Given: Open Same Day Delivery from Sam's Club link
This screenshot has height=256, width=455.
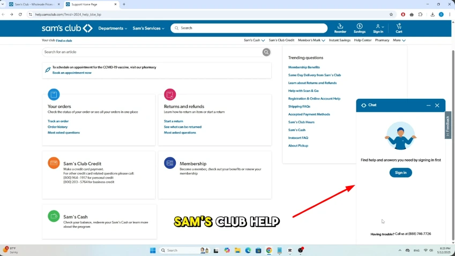Looking at the screenshot, I should pyautogui.click(x=314, y=75).
